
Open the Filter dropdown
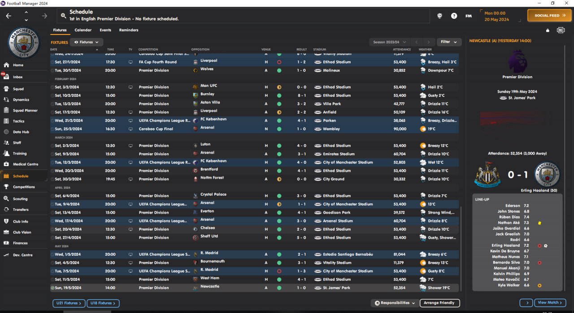pyautogui.click(x=449, y=42)
